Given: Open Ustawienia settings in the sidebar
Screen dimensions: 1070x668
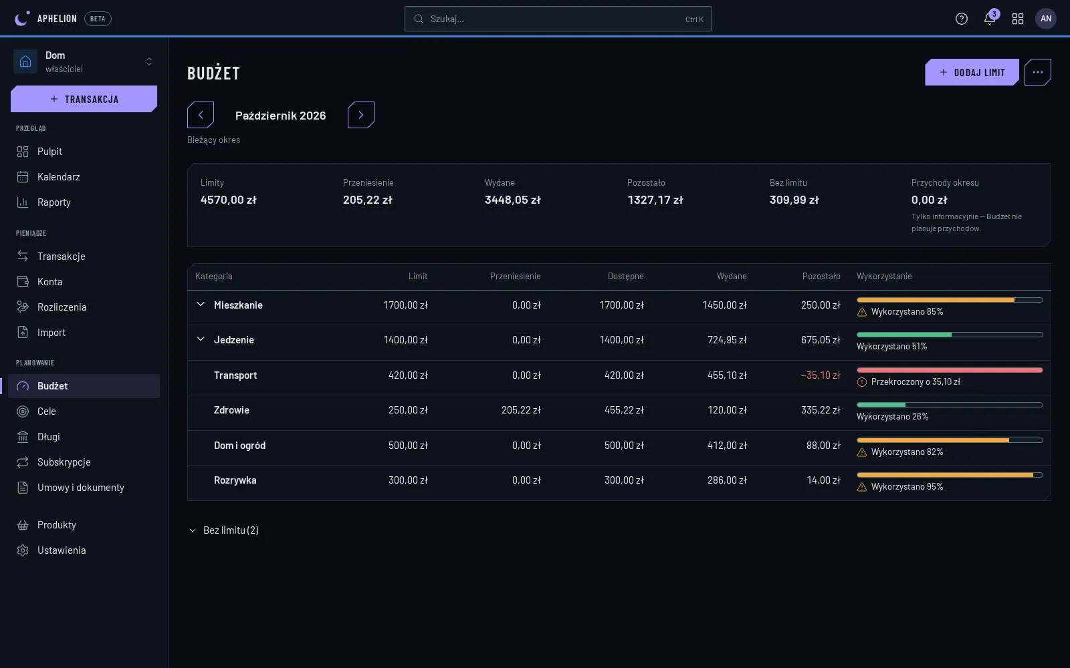Looking at the screenshot, I should coord(84,550).
